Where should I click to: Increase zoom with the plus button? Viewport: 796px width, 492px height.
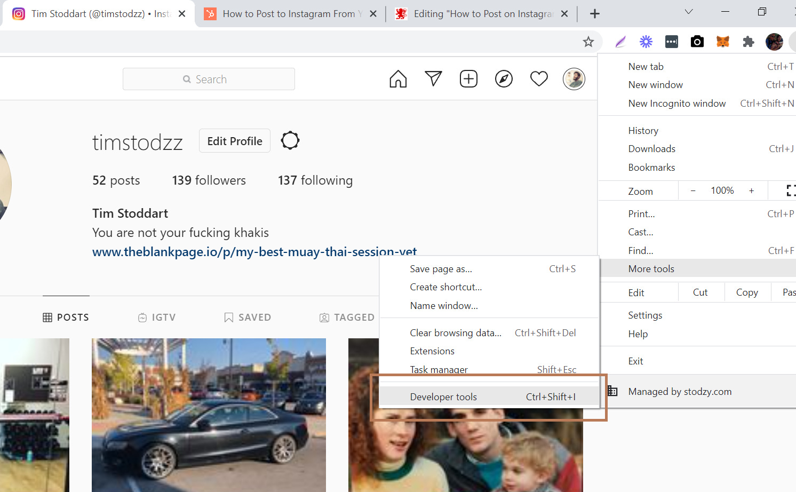tap(751, 191)
